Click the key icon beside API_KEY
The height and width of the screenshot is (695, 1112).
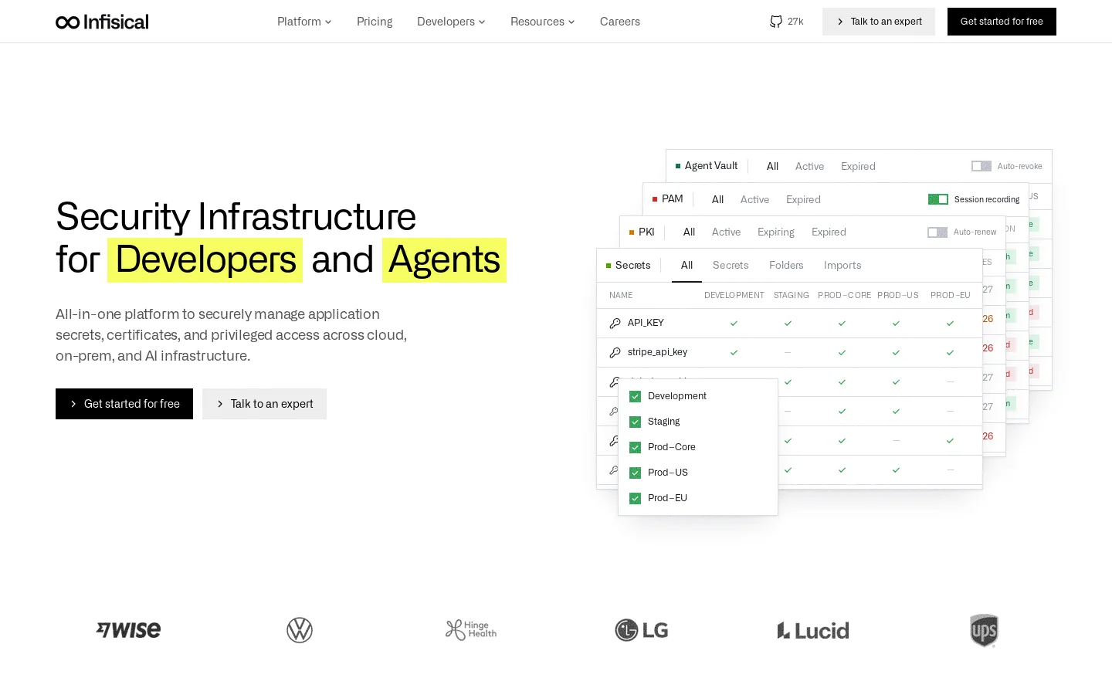coord(615,324)
